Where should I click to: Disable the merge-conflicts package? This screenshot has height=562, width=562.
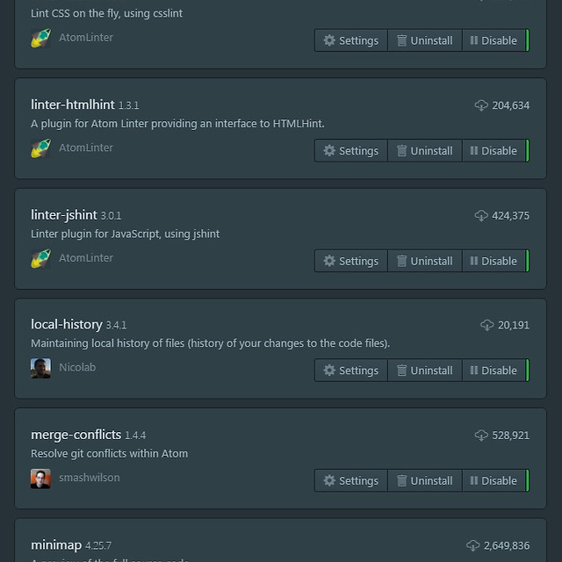(494, 481)
